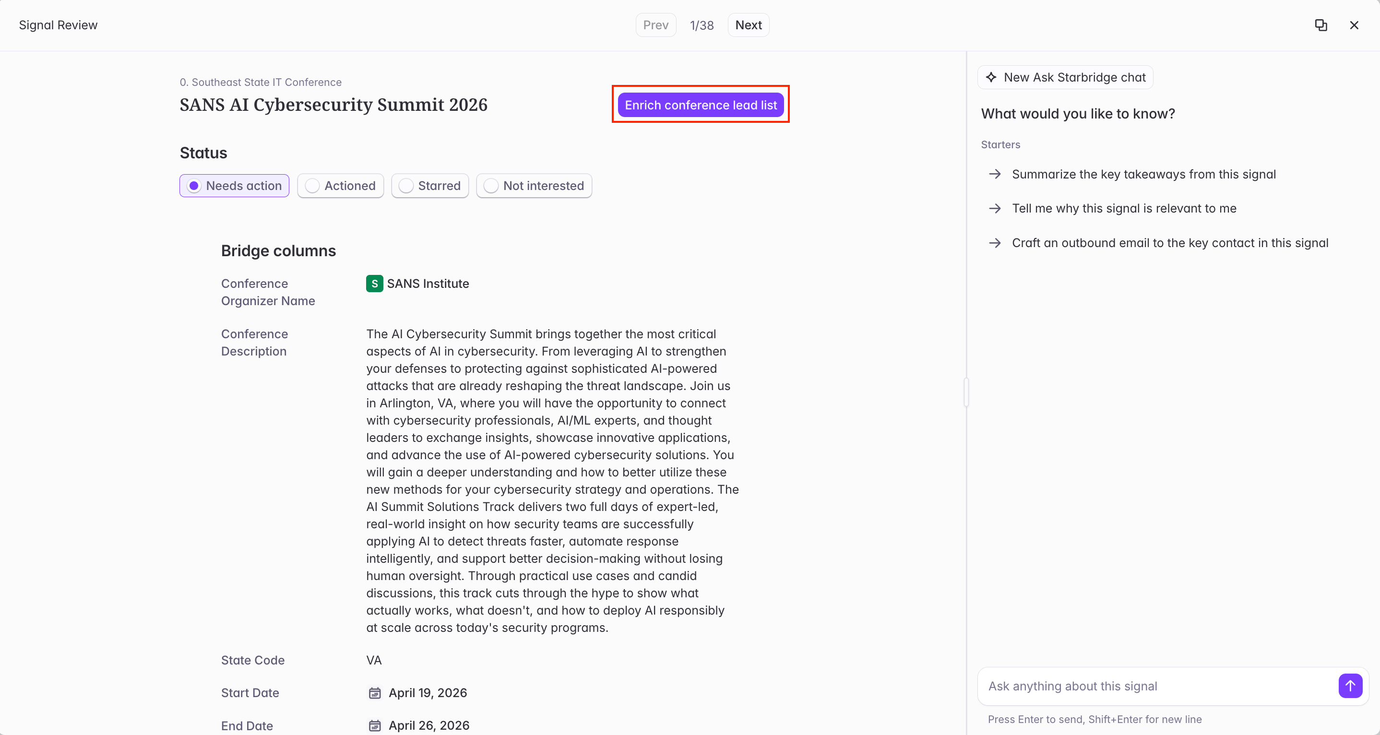Click arrow beside Tell me why this signal
Viewport: 1380px width, 735px height.
click(x=995, y=208)
